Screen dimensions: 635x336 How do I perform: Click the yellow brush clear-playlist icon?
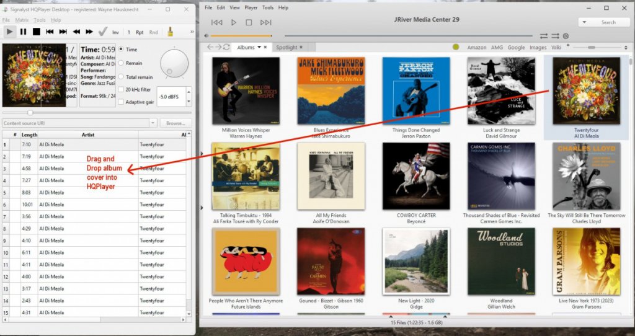[170, 32]
